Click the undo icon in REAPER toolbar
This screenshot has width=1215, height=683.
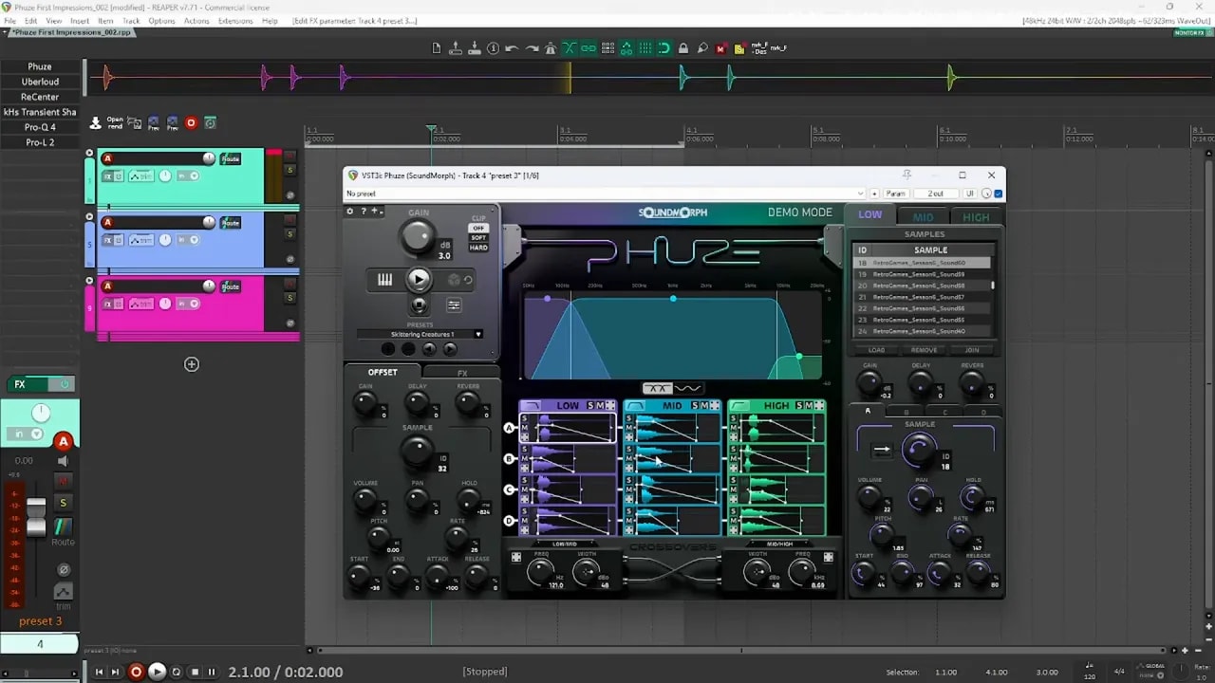[x=512, y=48]
